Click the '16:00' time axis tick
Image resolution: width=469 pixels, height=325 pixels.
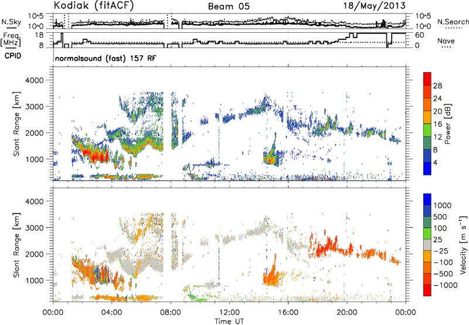pyautogui.click(x=288, y=313)
